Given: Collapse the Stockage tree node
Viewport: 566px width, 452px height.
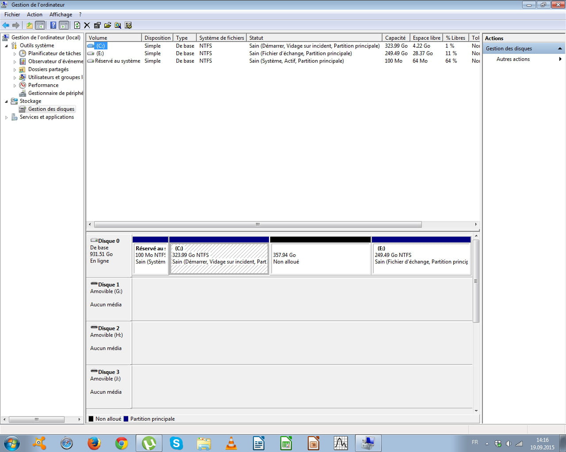Looking at the screenshot, I should (6, 102).
